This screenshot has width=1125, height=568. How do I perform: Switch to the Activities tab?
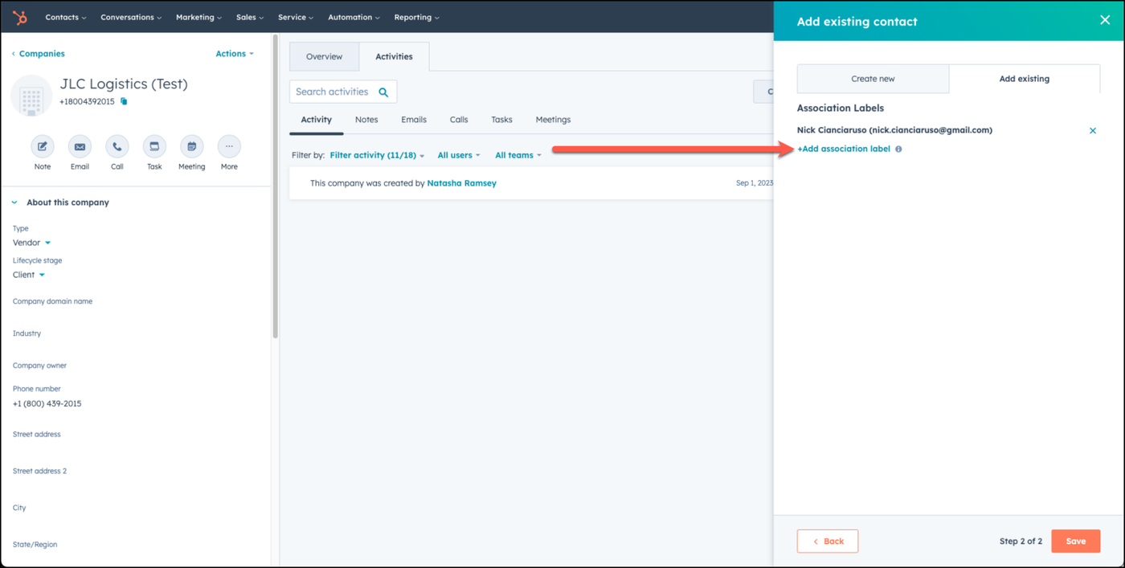coord(394,57)
